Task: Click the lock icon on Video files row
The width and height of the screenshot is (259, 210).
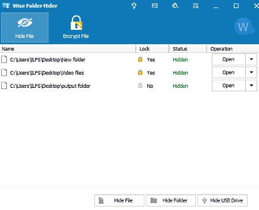Action: [x=140, y=72]
